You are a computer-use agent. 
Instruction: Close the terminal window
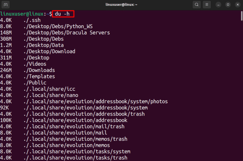(238, 5)
